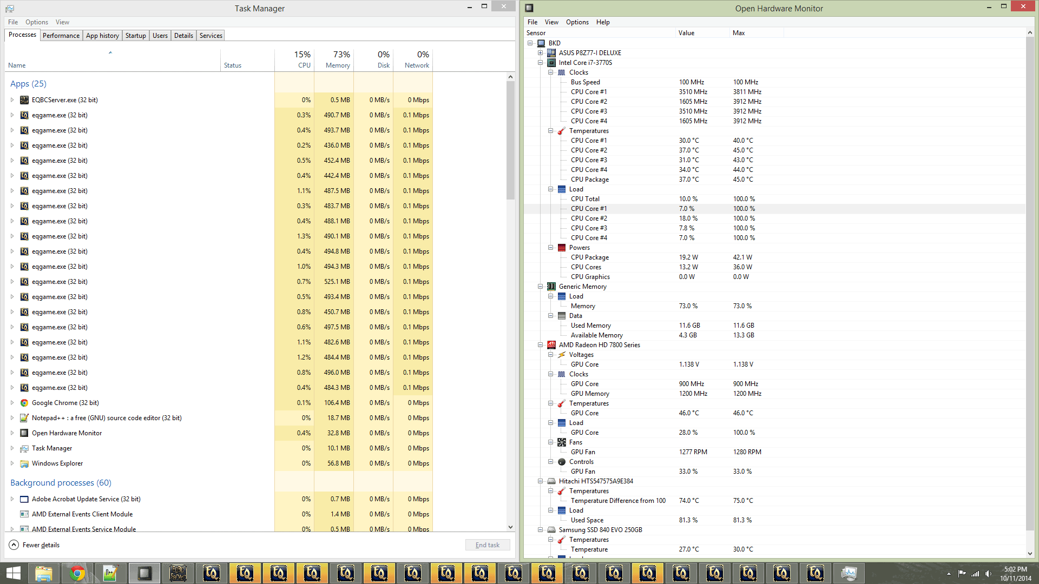Show hidden system tray icons
Viewport: 1039px width, 584px height.
tap(949, 574)
